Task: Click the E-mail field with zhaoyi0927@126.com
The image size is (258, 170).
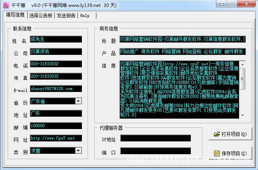Action: click(x=56, y=89)
